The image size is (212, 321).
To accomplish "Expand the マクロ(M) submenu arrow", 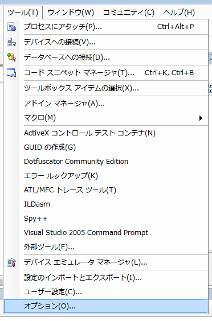I will 201,118.
